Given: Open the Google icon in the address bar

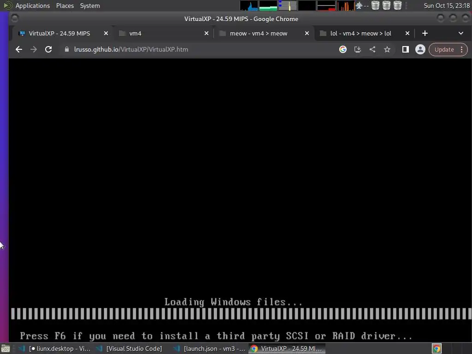Looking at the screenshot, I should 342,49.
